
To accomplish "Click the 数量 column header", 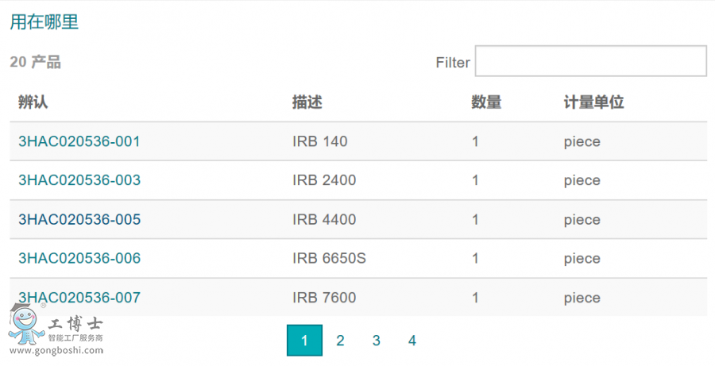I will click(x=486, y=102).
